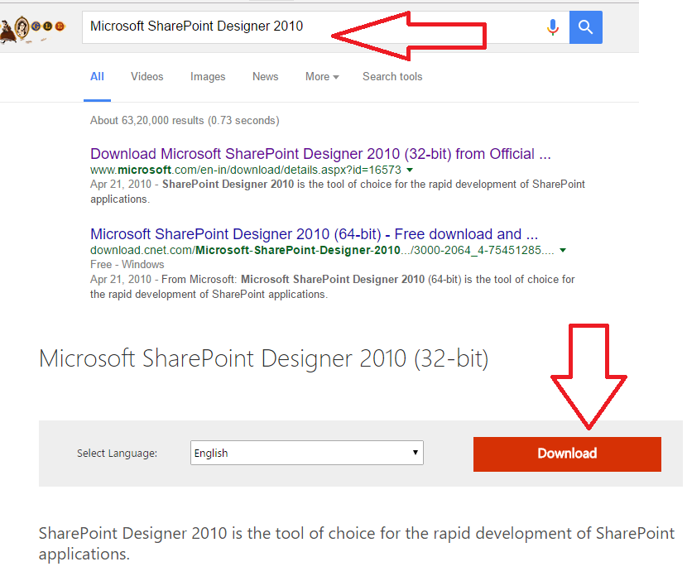Click the blue search magnifier button
Viewport: 687px width, 581px height.
[x=585, y=27]
